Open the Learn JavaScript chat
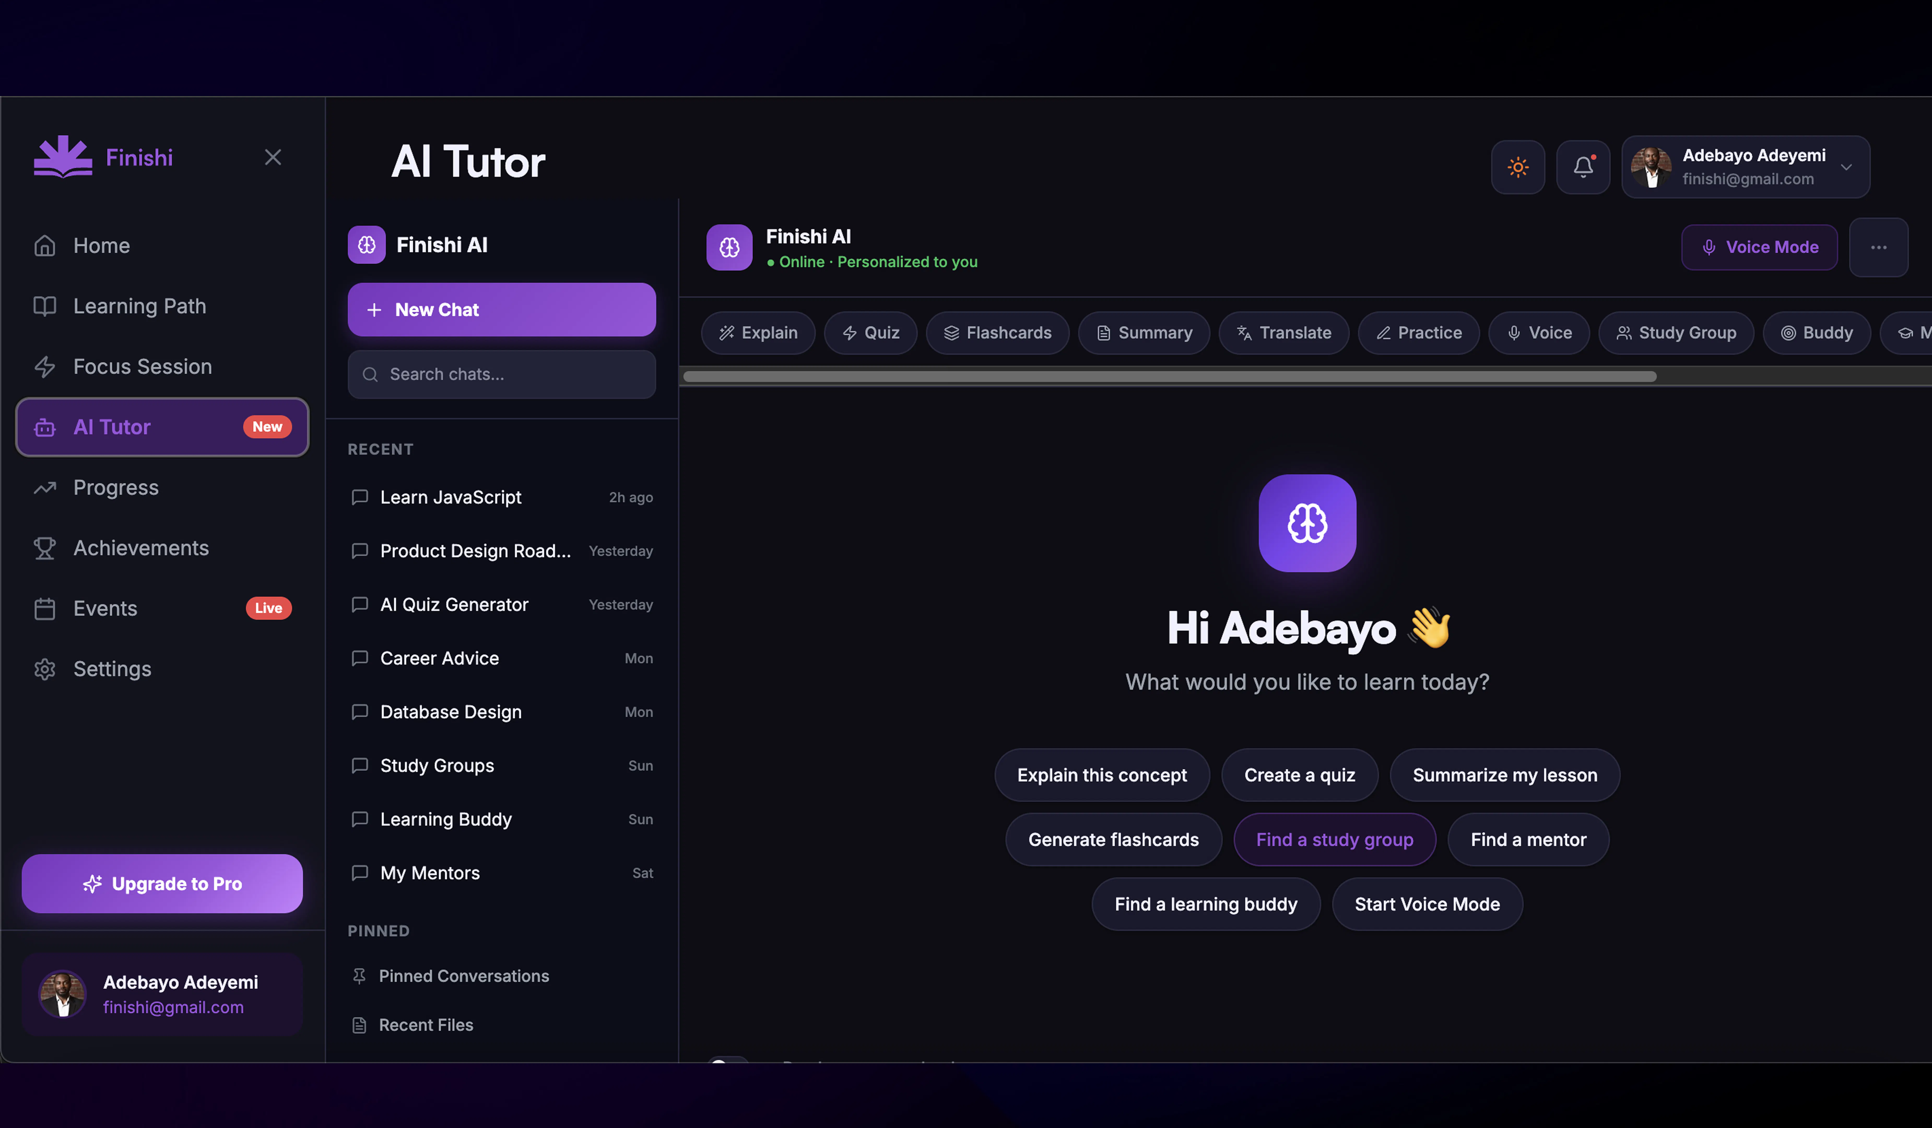1932x1128 pixels. point(501,498)
